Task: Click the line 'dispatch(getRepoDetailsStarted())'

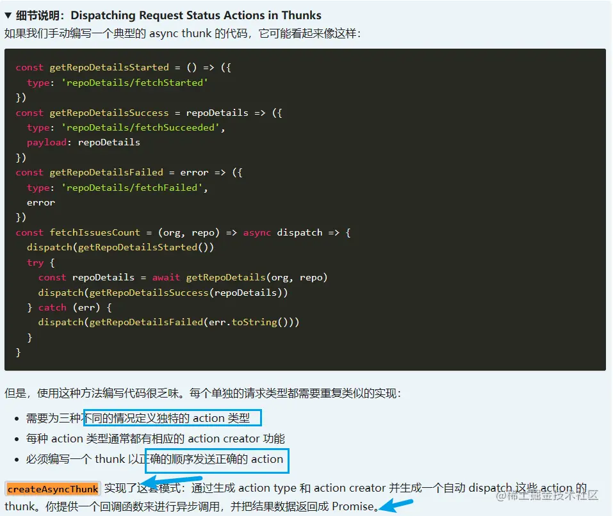Action: click(x=120, y=248)
